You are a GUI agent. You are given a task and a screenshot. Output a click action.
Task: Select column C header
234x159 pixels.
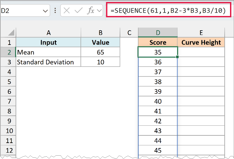click(x=129, y=33)
